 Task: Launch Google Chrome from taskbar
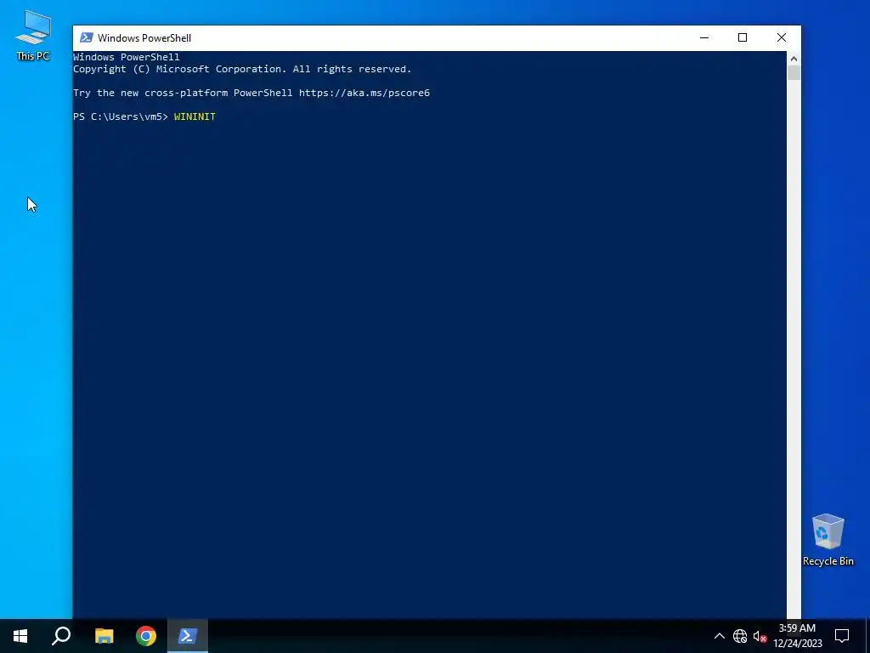click(146, 636)
